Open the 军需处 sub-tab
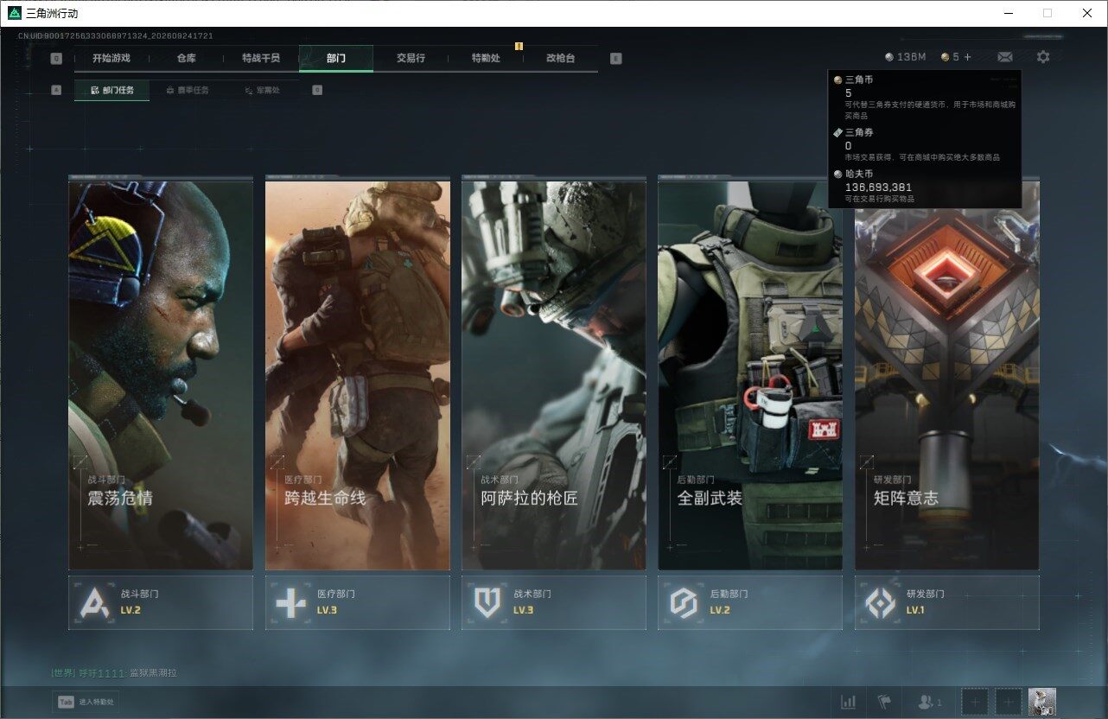The width and height of the screenshot is (1108, 719). 262,90
